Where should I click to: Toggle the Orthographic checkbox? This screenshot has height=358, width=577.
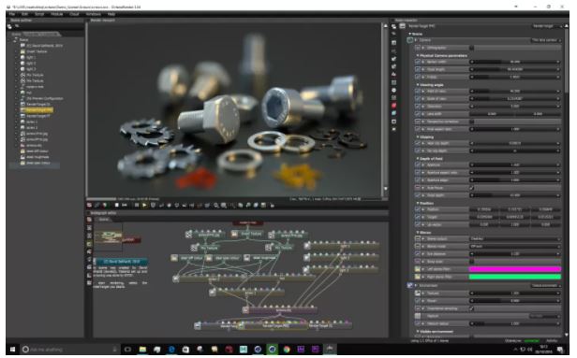pos(472,48)
